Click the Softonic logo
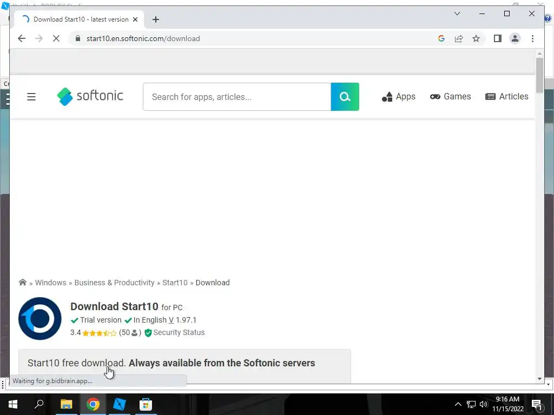 90,96
